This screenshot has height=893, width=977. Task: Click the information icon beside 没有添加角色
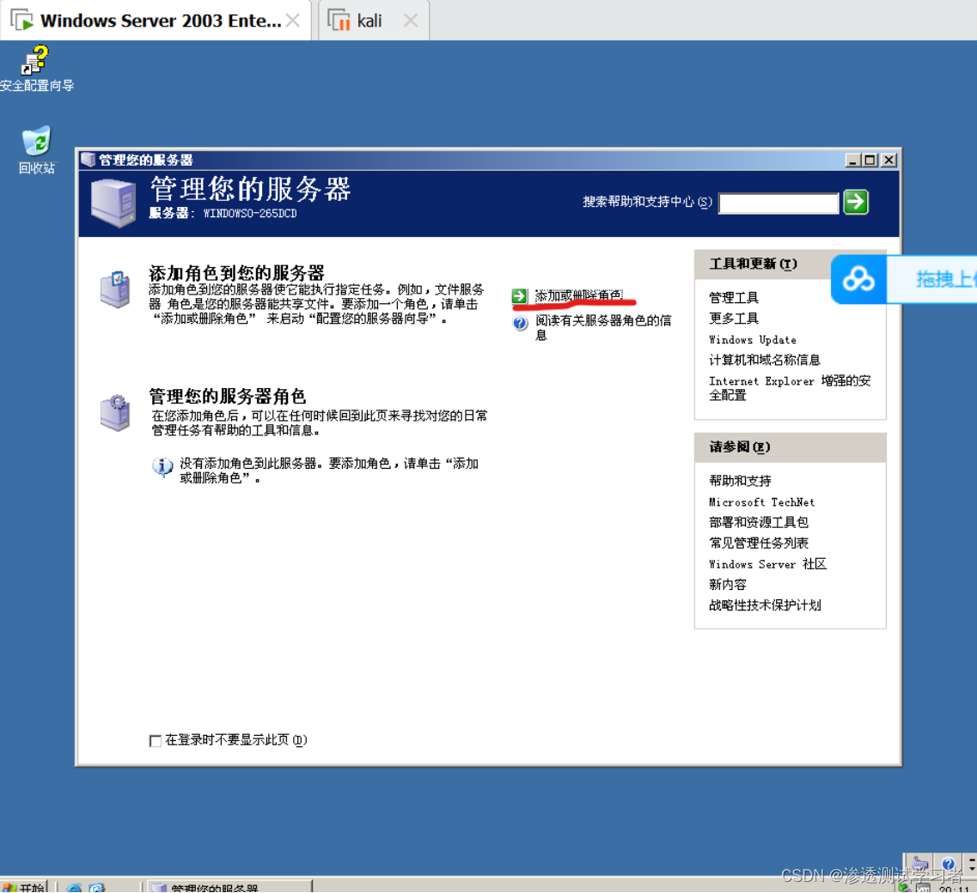coord(162,466)
